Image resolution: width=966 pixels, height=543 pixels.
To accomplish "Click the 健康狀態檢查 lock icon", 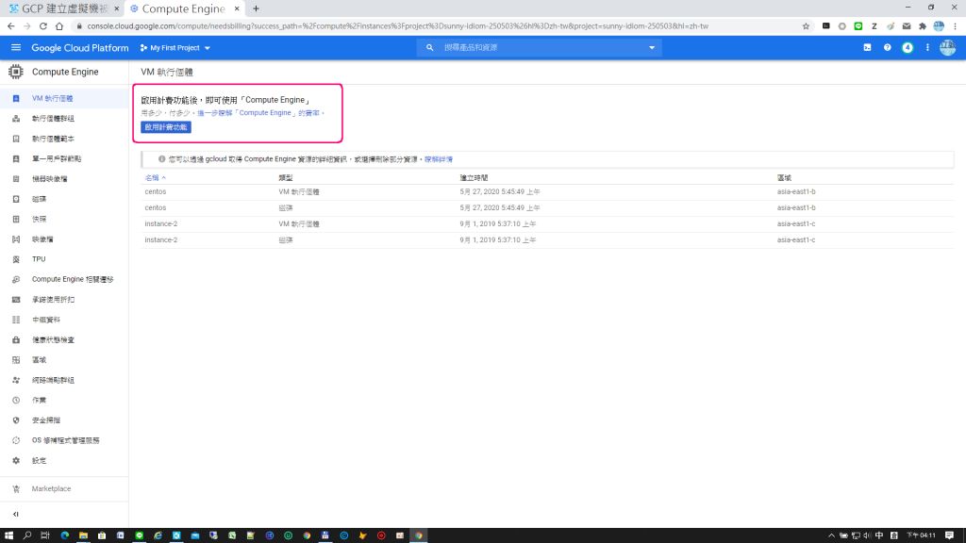I will [16, 339].
